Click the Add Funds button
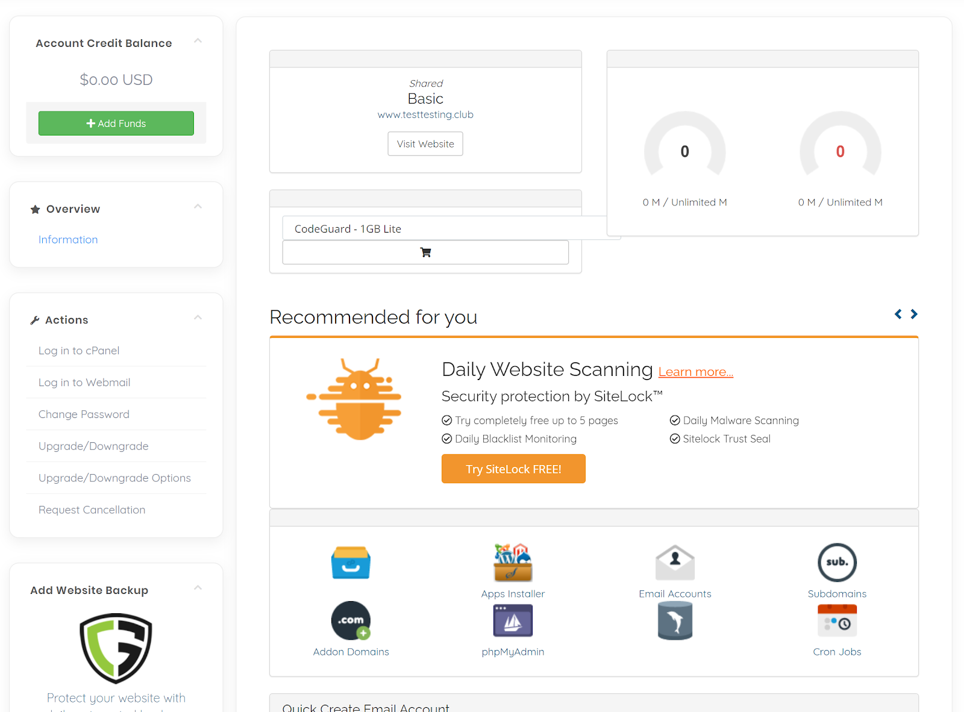 point(116,123)
